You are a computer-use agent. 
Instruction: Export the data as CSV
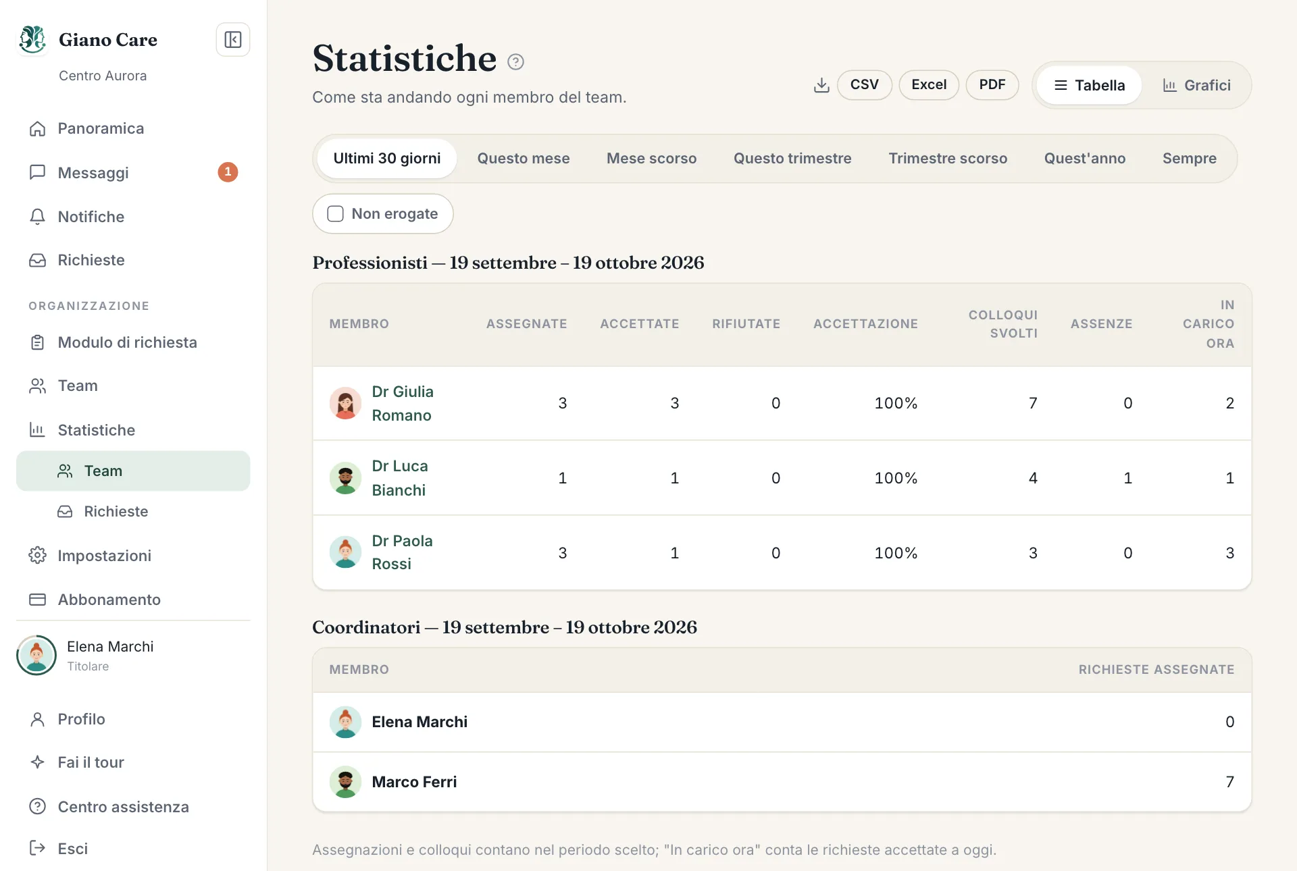(865, 85)
